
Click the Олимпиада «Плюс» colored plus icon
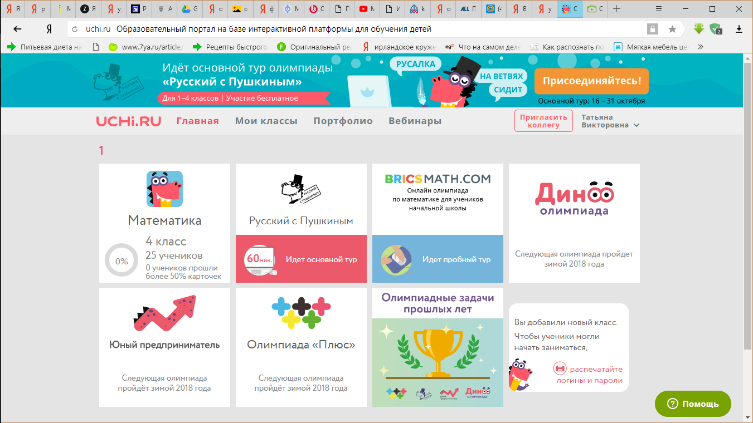[301, 312]
